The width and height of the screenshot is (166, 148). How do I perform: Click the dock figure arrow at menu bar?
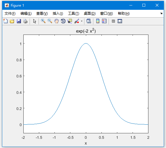161,13
